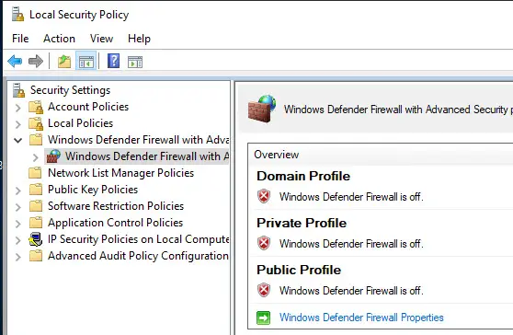This screenshot has width=513, height=335.
Task: Click the blue Help question mark icon
Action: point(113,61)
